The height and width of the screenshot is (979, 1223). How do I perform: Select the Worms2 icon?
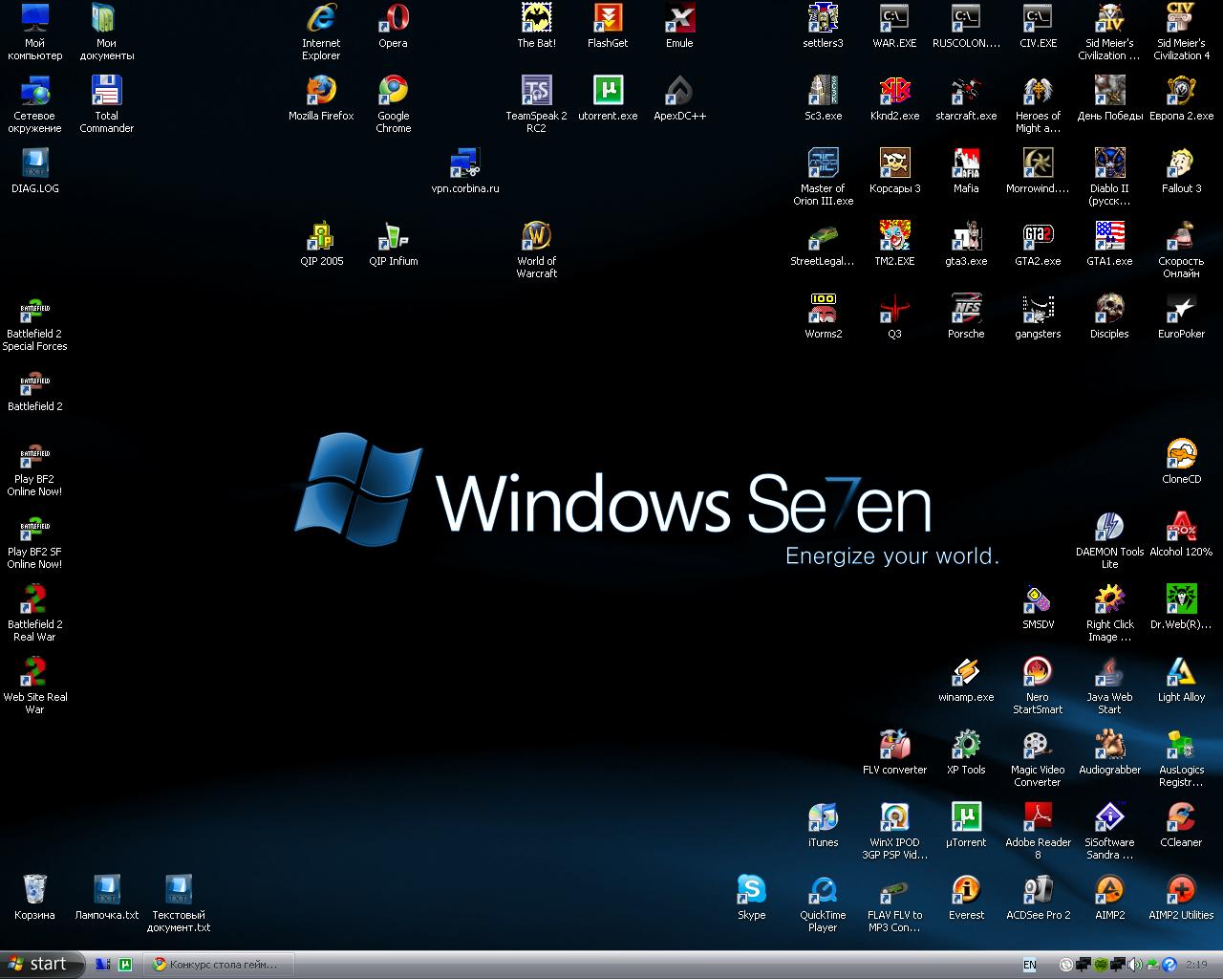[823, 309]
